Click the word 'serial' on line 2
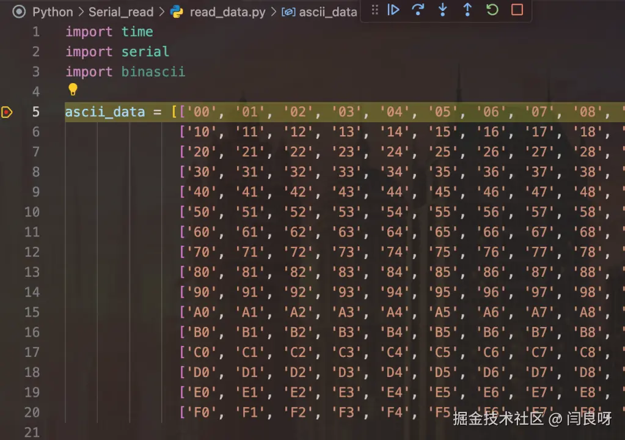625x440 pixels. tap(145, 51)
